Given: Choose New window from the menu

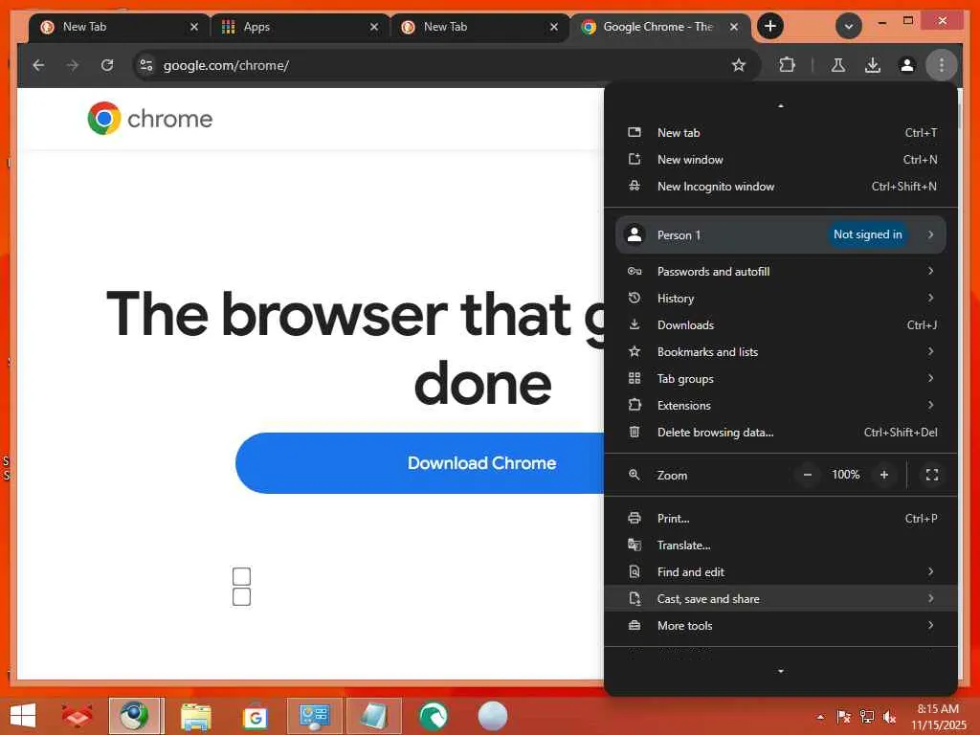Looking at the screenshot, I should pos(781,160).
